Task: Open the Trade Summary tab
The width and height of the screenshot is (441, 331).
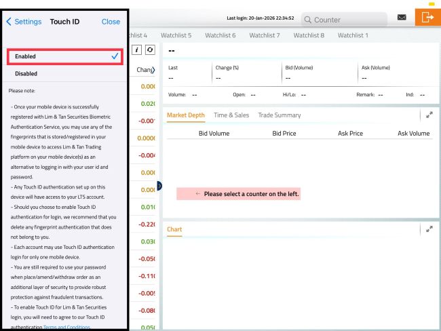Action: coord(279,115)
